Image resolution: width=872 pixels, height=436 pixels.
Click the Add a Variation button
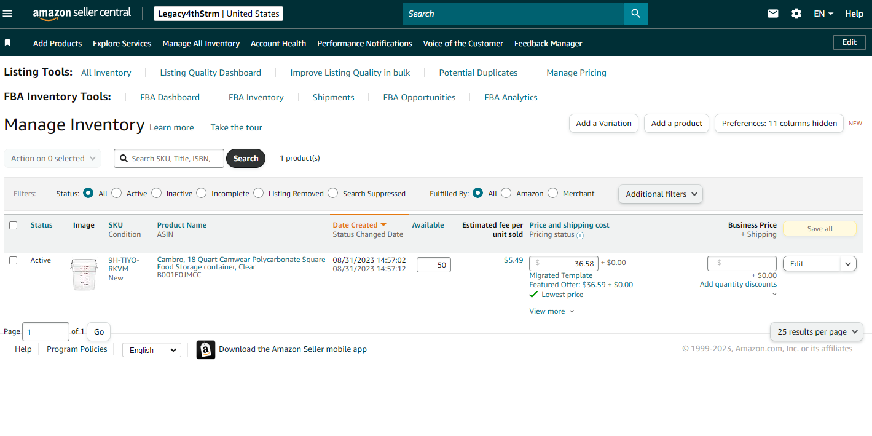point(603,123)
